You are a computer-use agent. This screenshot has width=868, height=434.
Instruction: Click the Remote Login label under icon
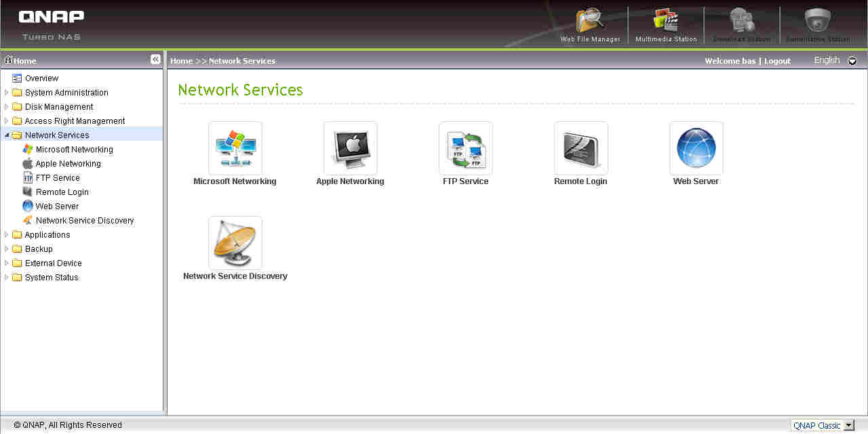click(580, 181)
